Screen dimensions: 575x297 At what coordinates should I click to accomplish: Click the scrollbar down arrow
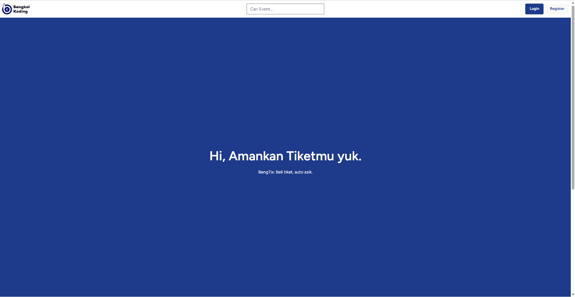pos(573,295)
